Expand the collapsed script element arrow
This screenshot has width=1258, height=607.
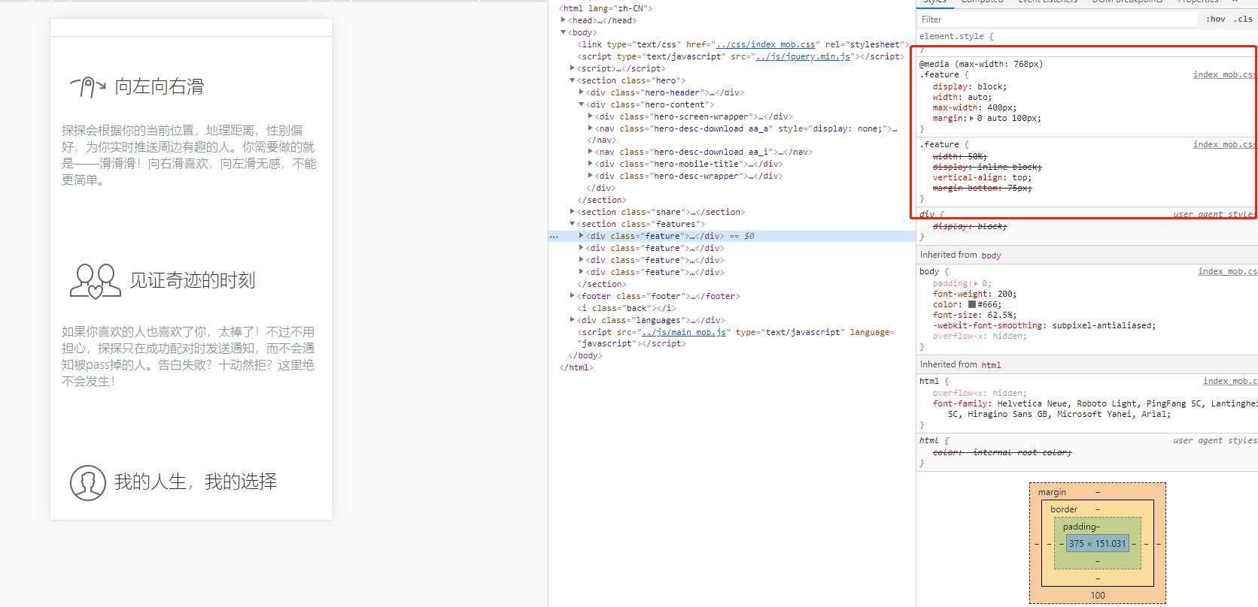573,68
